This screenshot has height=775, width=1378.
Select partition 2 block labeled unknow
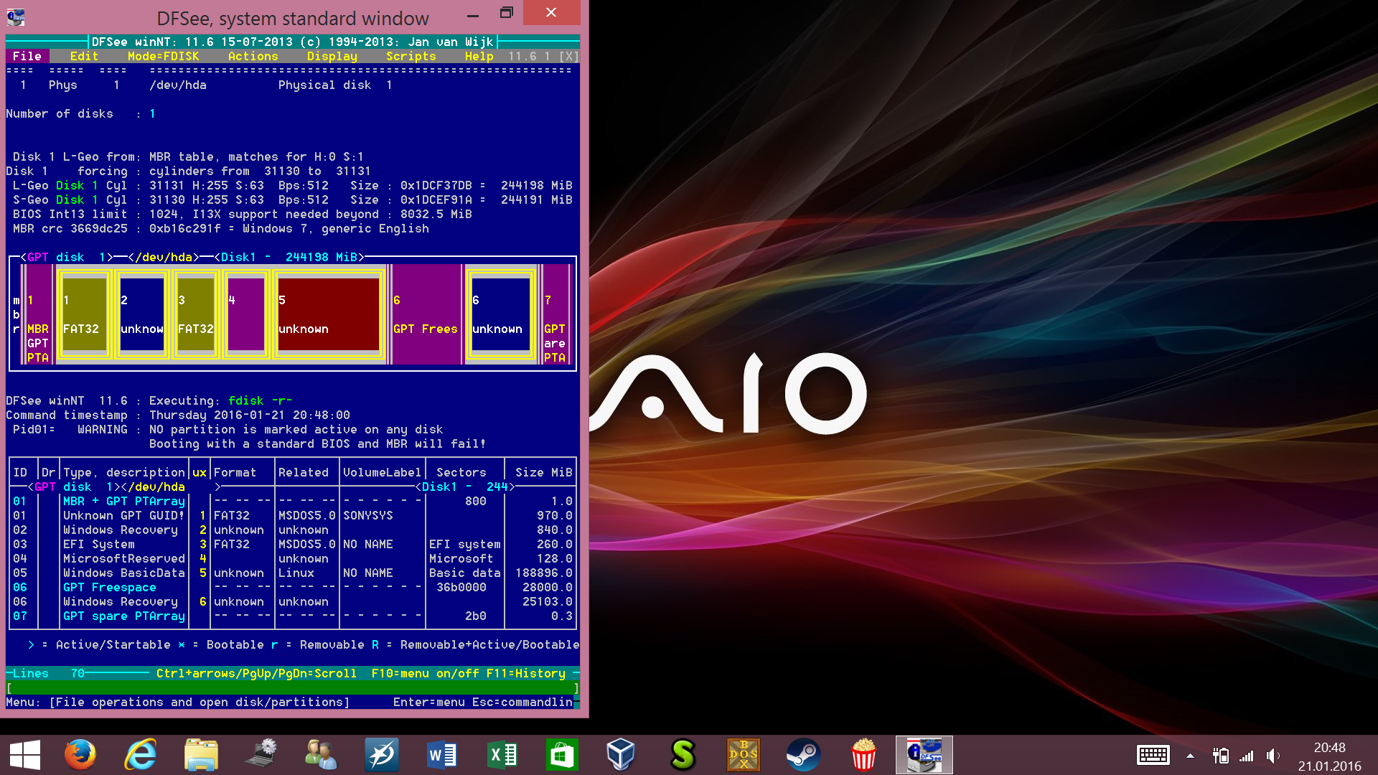pyautogui.click(x=141, y=314)
